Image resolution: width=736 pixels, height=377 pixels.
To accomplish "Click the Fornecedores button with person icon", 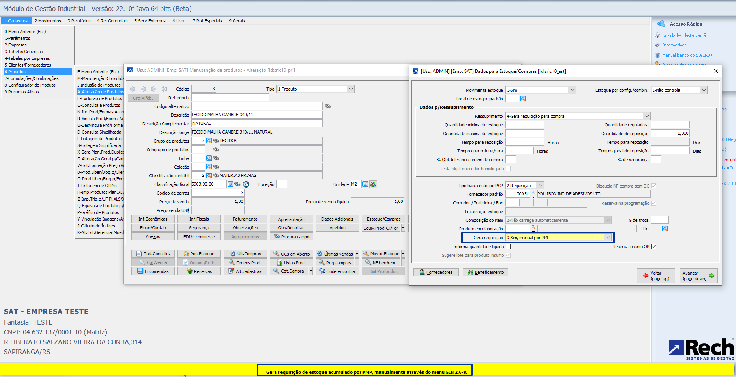I will click(x=436, y=272).
